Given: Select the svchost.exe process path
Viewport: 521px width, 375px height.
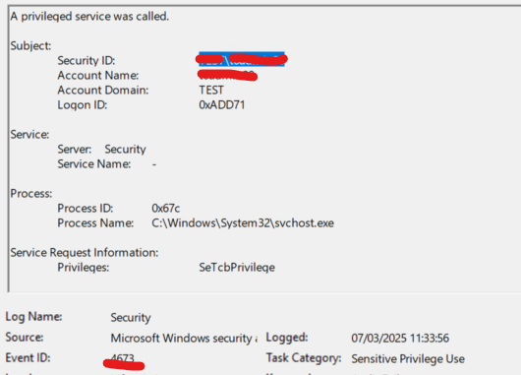Looking at the screenshot, I should pos(243,223).
